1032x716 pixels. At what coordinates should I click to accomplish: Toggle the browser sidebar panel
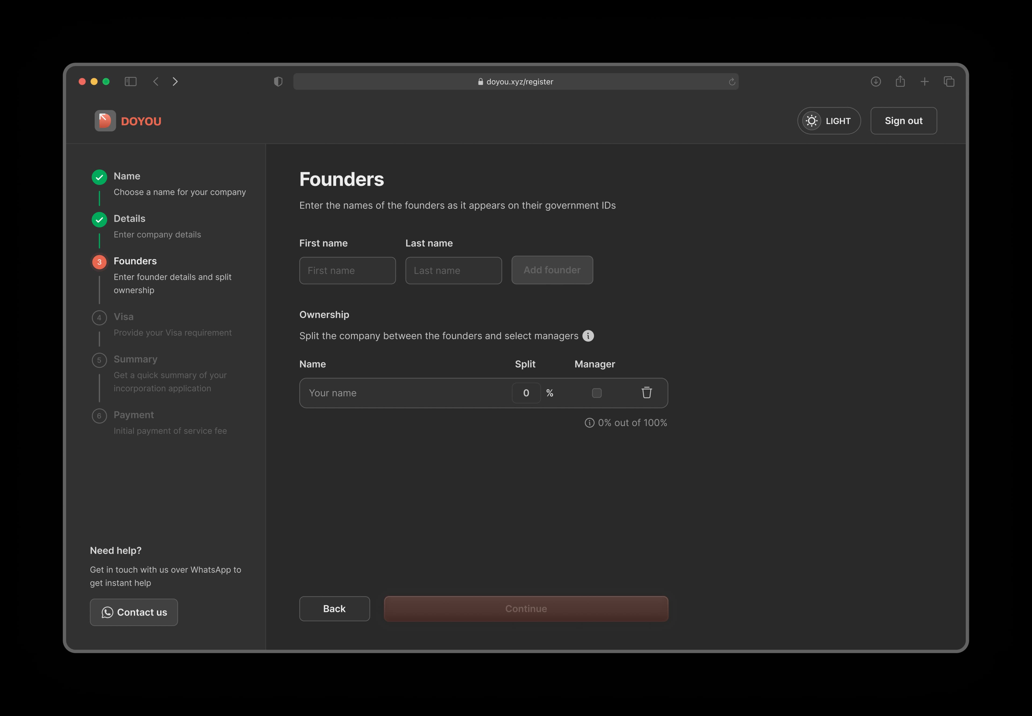[130, 81]
